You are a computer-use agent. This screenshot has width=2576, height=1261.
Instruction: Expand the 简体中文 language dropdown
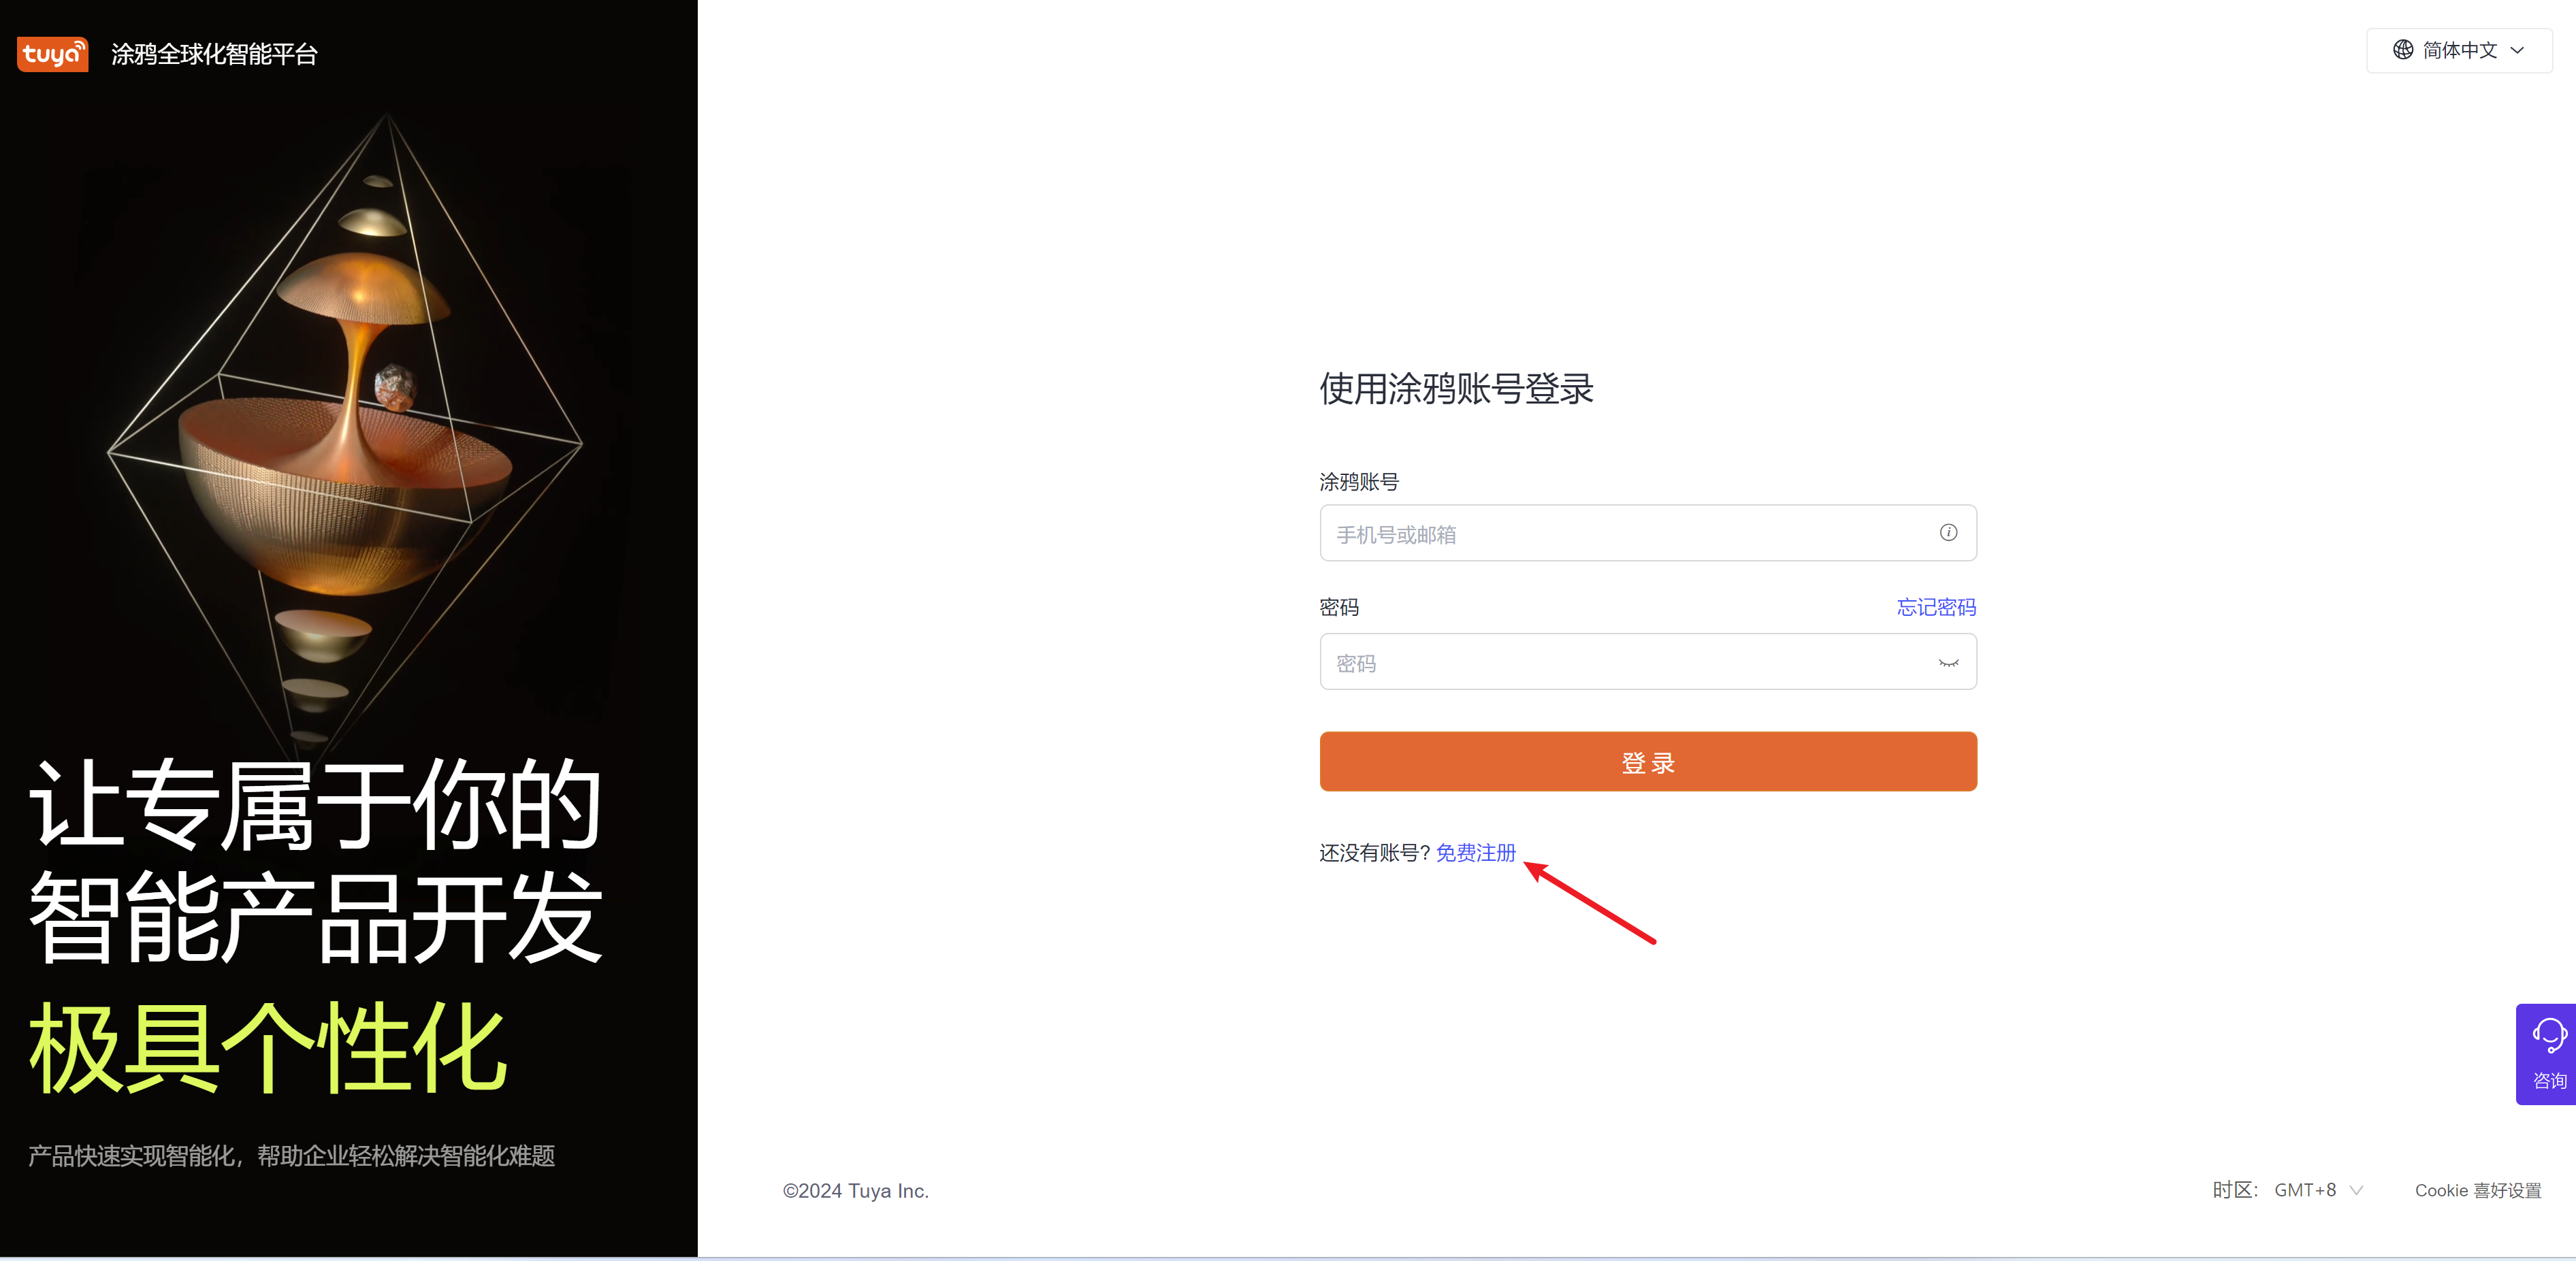coord(2459,50)
